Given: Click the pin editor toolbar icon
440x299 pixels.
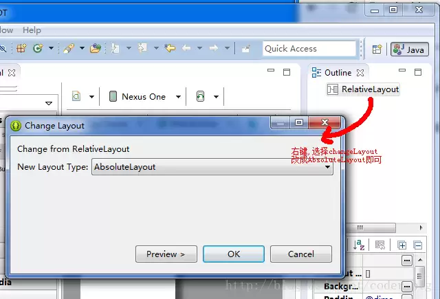Looking at the screenshot, I should tap(246, 49).
